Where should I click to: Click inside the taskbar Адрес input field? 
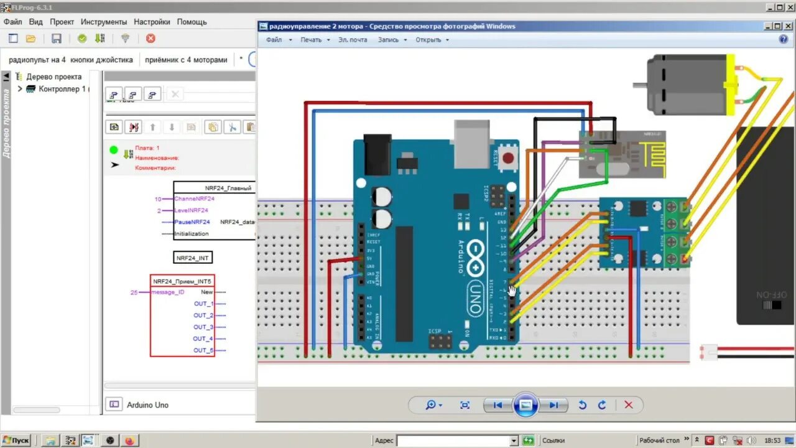pos(453,441)
